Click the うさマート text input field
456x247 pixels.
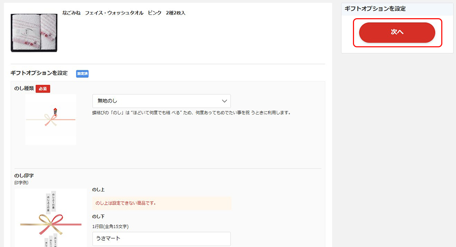tap(161, 238)
